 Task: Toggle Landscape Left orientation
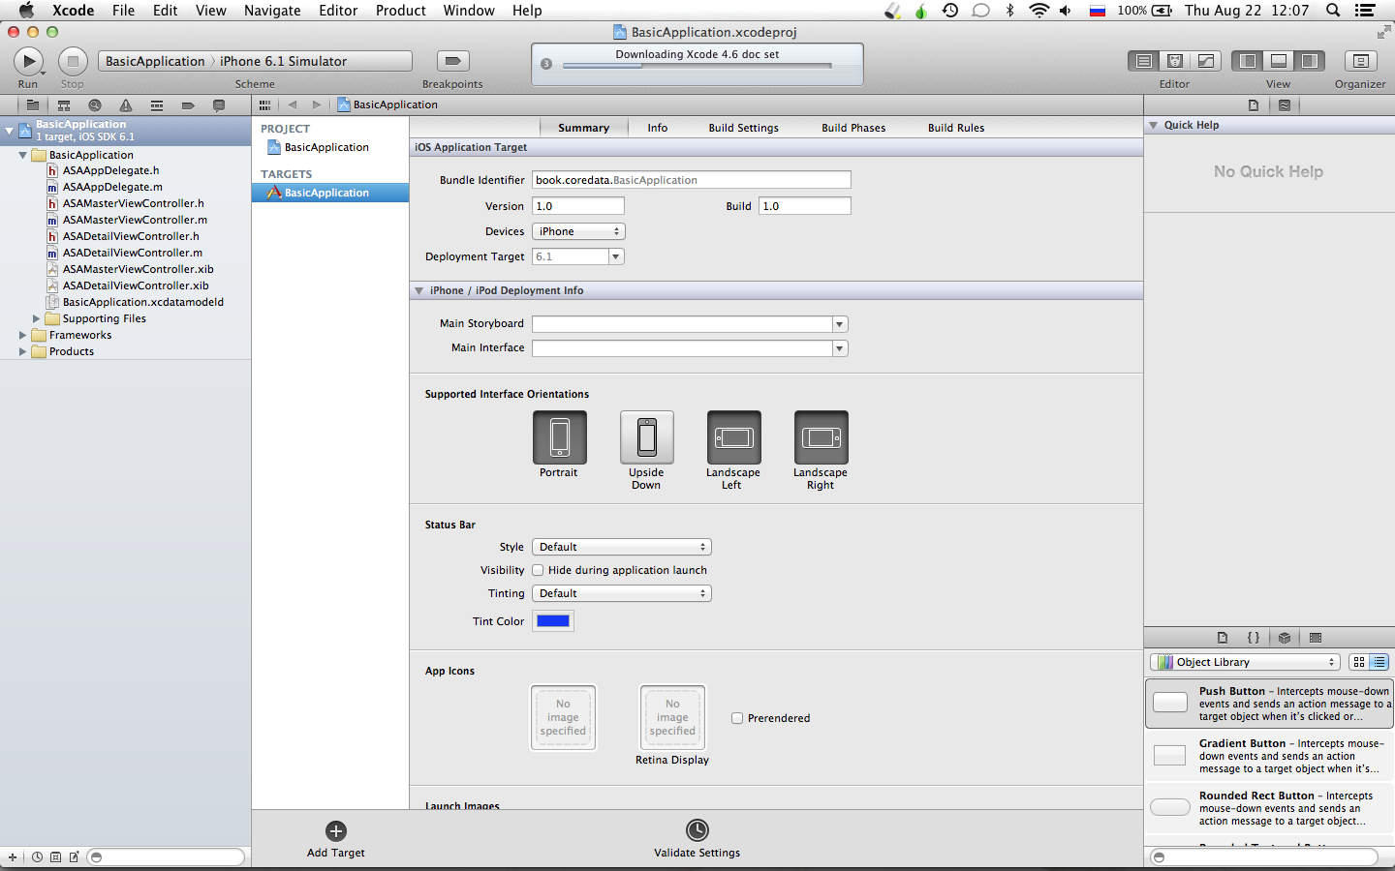pos(734,437)
